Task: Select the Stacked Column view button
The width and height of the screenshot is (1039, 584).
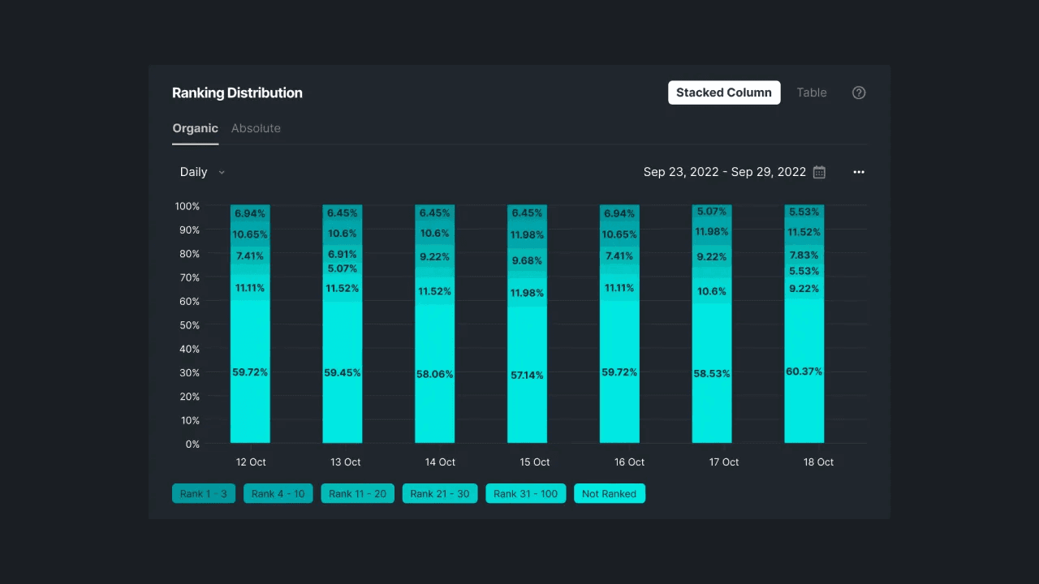Action: tap(724, 92)
